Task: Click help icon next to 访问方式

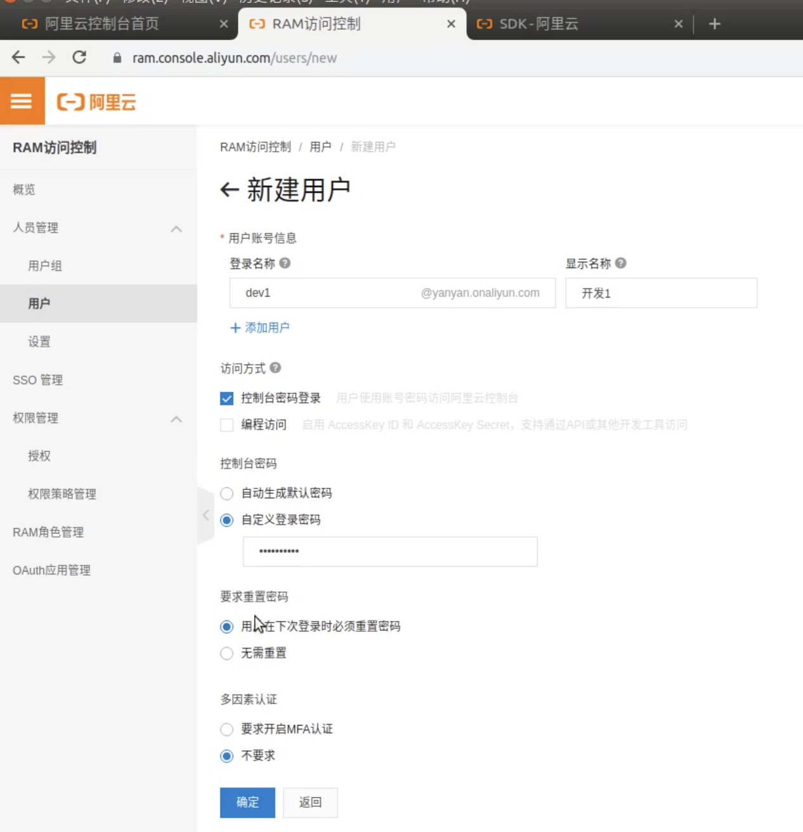Action: [275, 368]
